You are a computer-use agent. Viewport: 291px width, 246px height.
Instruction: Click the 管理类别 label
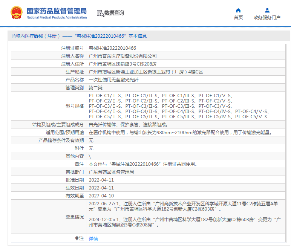(75, 87)
